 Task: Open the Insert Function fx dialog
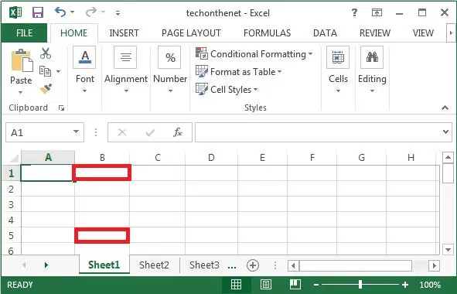coord(178,132)
